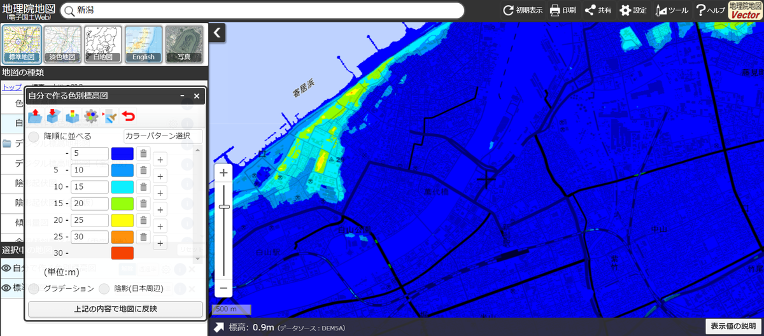Viewport: 764px width, 336px height.
Task: Click 上記の内容で地図に反映 button
Action: tap(115, 309)
